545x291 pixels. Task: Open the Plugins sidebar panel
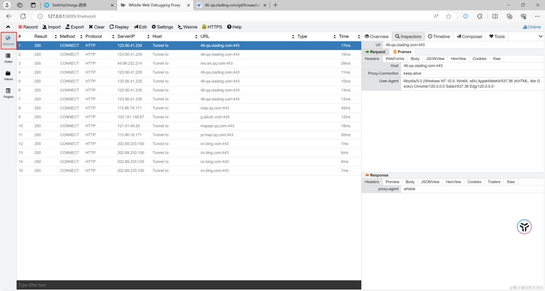(8, 93)
